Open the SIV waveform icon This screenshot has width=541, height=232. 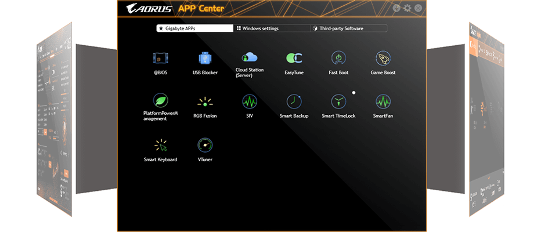(250, 101)
